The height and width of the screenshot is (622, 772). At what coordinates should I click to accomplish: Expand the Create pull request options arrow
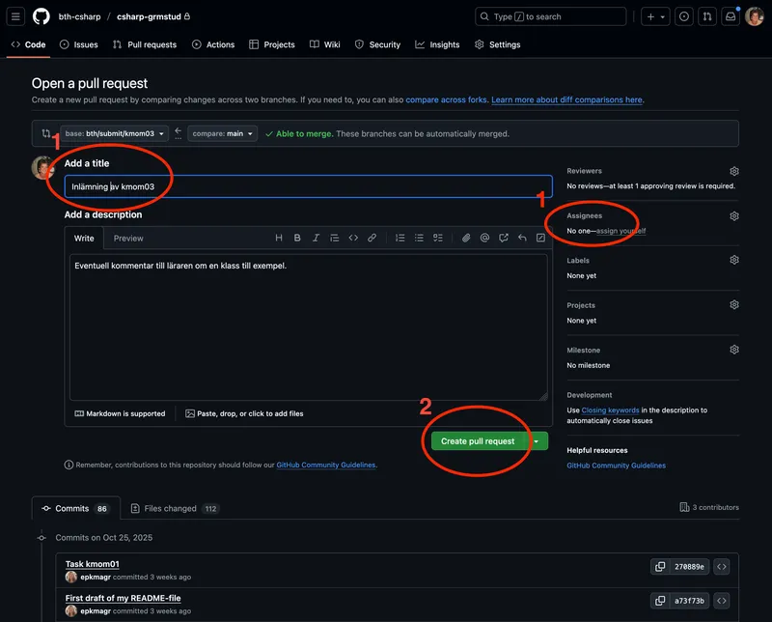[x=537, y=441]
